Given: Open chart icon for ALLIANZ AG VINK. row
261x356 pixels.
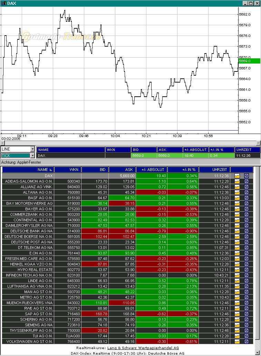Looking at the screenshot, I should [x=237, y=187].
